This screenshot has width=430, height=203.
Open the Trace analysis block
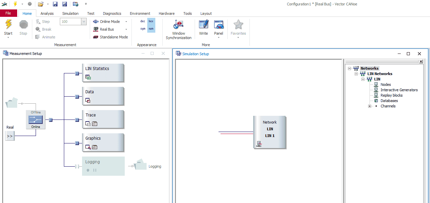pyautogui.click(x=103, y=119)
